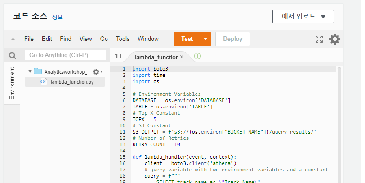Click the Deploy button
This screenshot has height=183, width=365.
[233, 39]
